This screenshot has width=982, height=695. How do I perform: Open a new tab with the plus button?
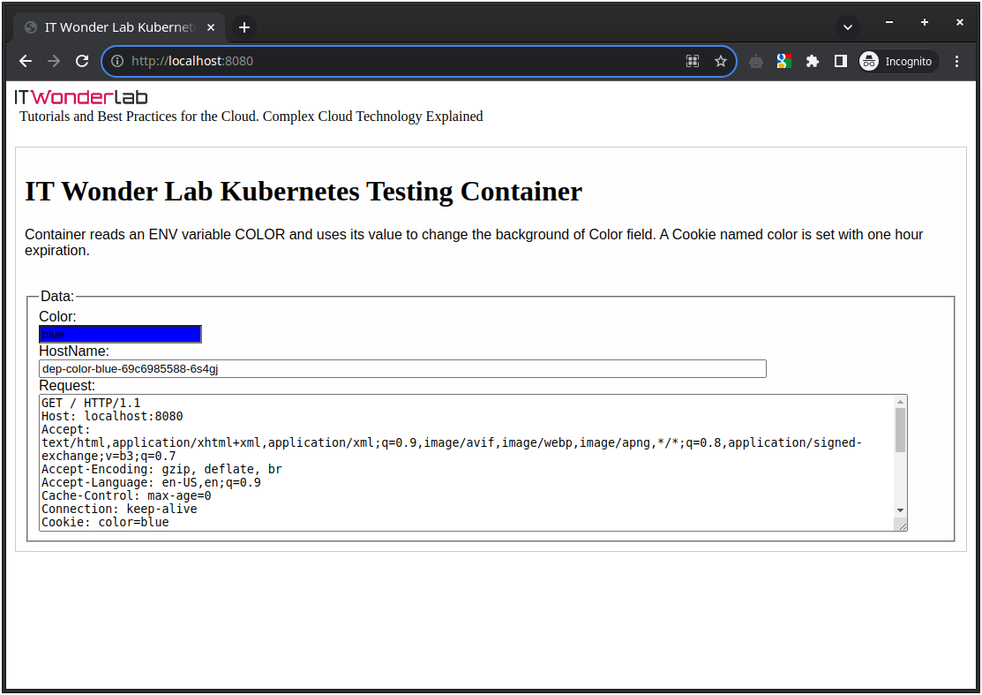click(x=244, y=27)
